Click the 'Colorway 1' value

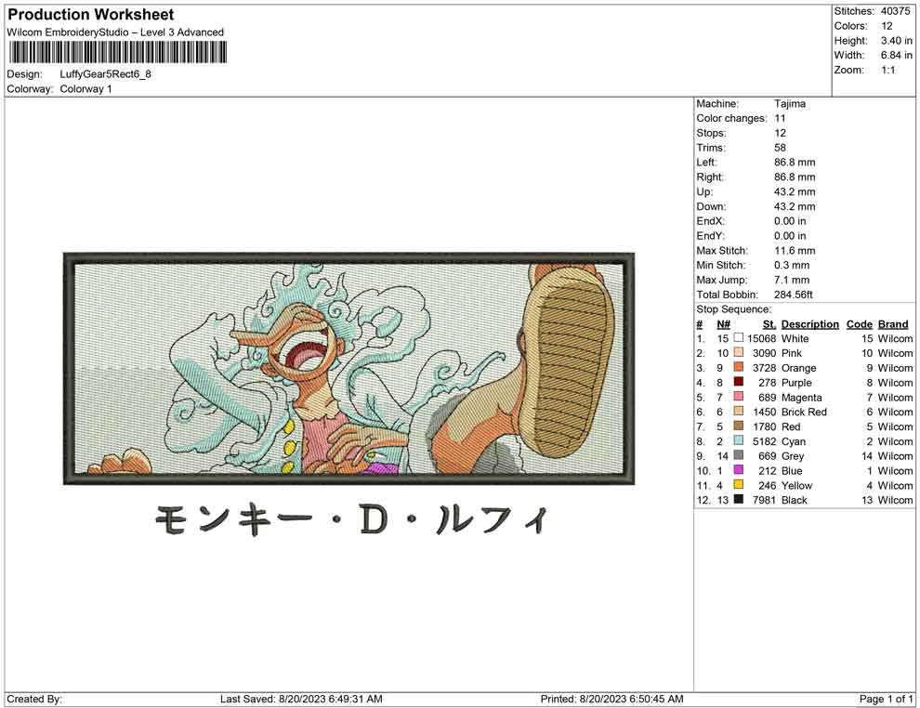[85, 89]
